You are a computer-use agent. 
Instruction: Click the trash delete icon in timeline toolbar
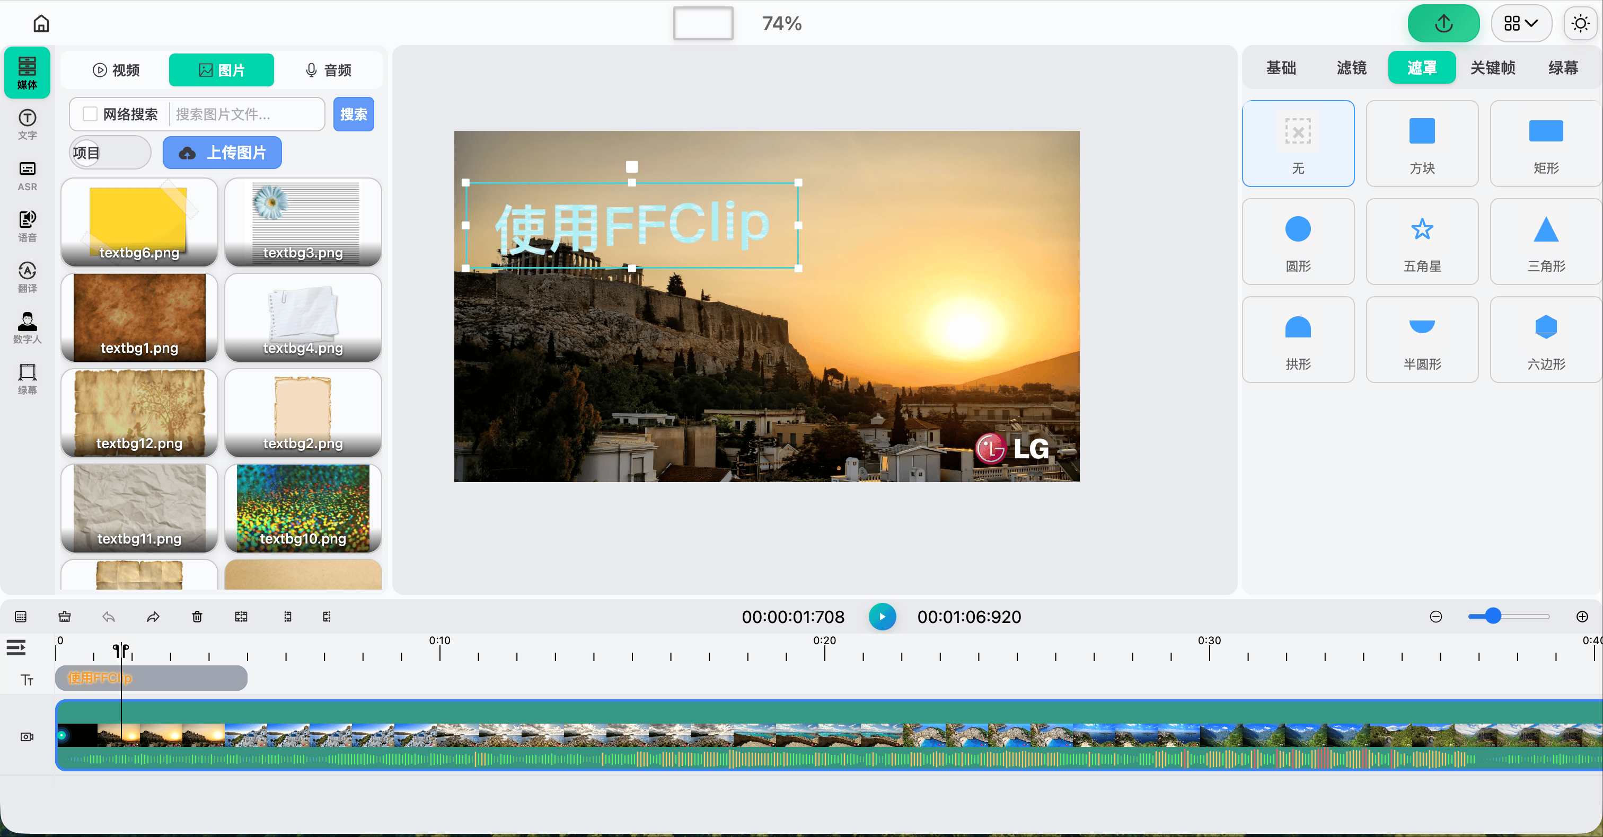[x=197, y=616]
